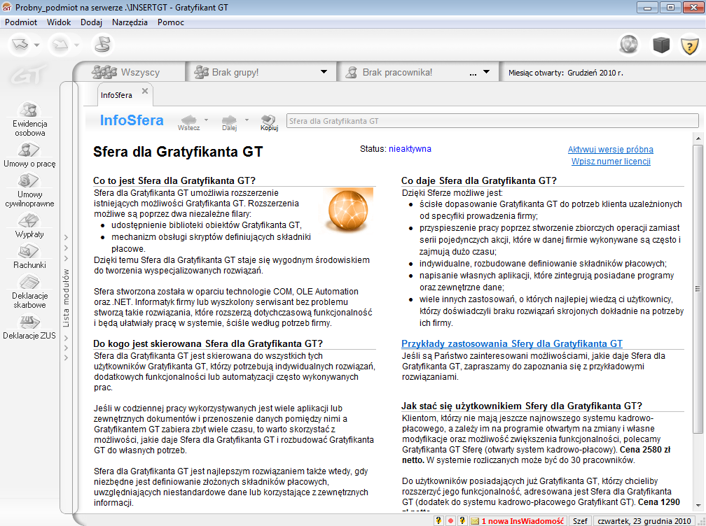
Task: Click the InfoSfera address field
Action: (x=492, y=121)
